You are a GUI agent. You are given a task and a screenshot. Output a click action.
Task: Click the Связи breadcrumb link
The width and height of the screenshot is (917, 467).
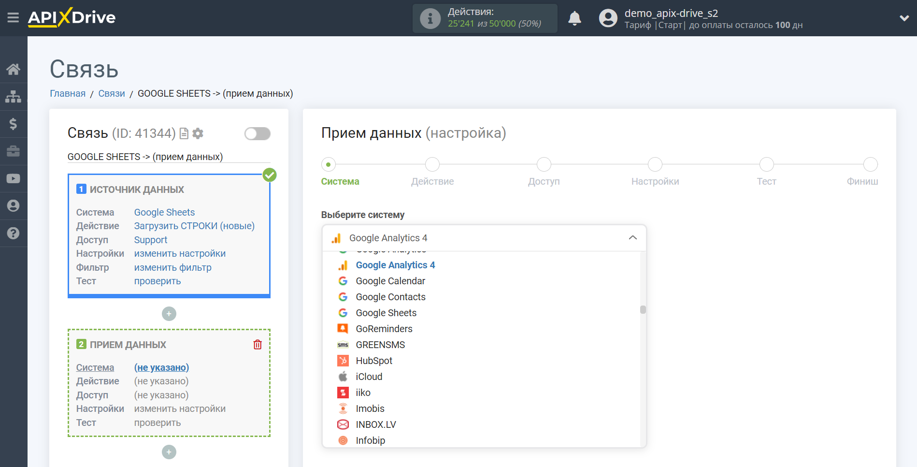pos(112,93)
